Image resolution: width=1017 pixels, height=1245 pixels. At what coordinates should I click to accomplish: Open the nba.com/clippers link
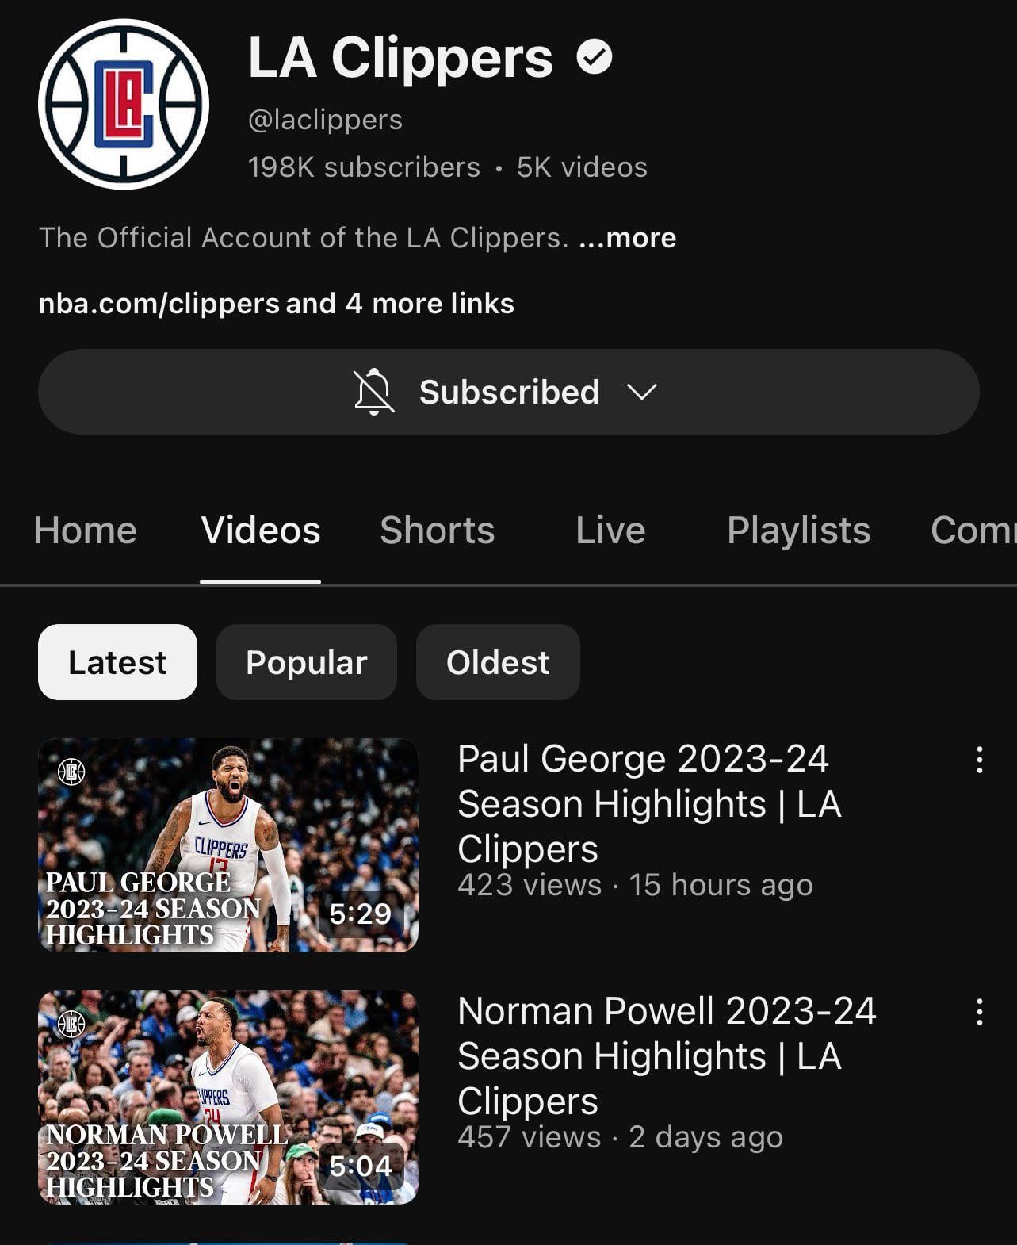pyautogui.click(x=159, y=304)
